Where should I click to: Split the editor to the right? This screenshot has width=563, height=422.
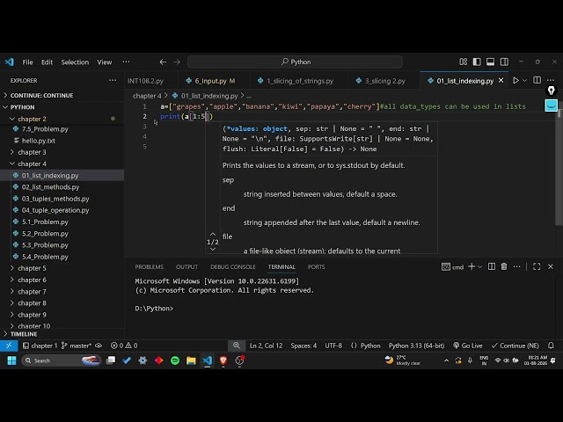click(x=537, y=80)
